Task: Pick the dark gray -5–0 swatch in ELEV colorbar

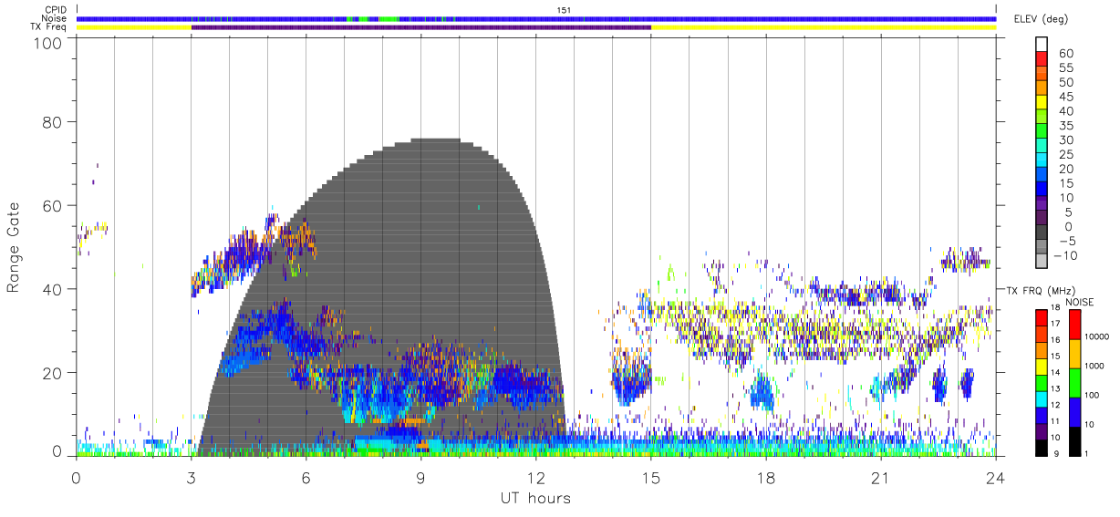Action: [1040, 233]
